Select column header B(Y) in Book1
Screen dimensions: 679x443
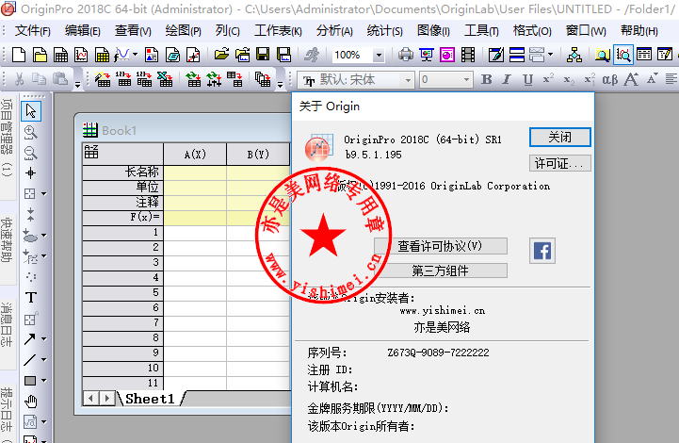[258, 155]
